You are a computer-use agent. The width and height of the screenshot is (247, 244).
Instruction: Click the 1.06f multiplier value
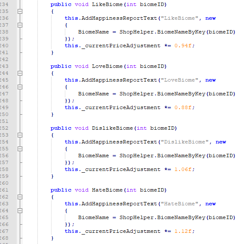pyautogui.click(x=183, y=169)
